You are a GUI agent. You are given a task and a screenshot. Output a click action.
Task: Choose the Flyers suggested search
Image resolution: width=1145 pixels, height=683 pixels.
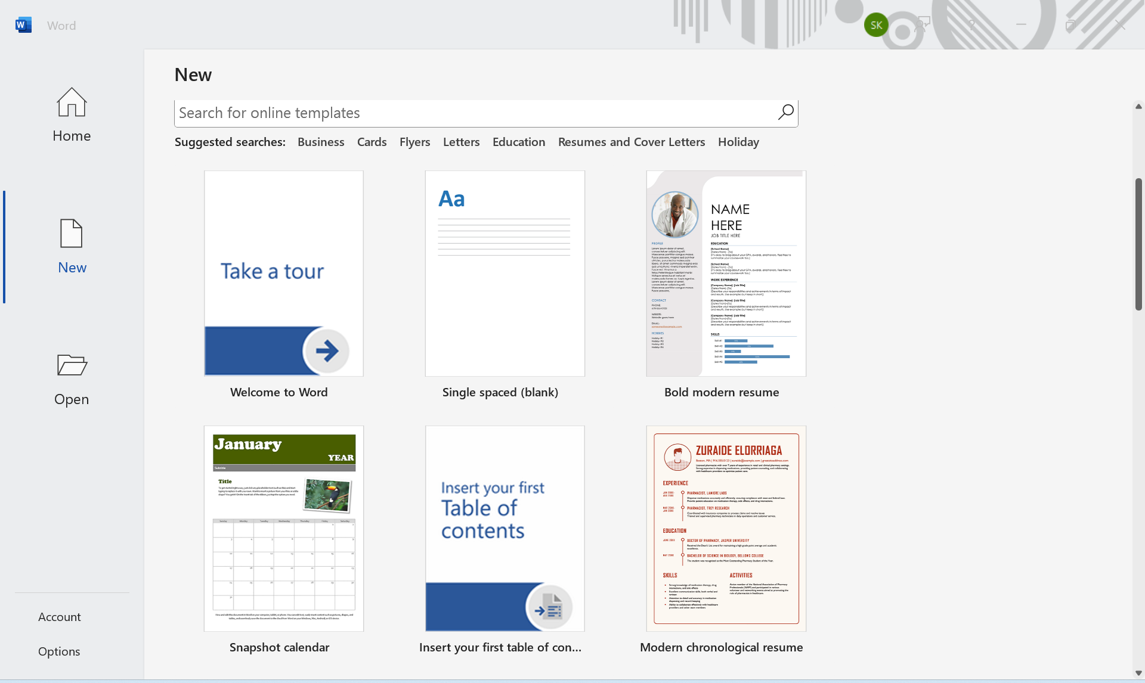(x=414, y=142)
